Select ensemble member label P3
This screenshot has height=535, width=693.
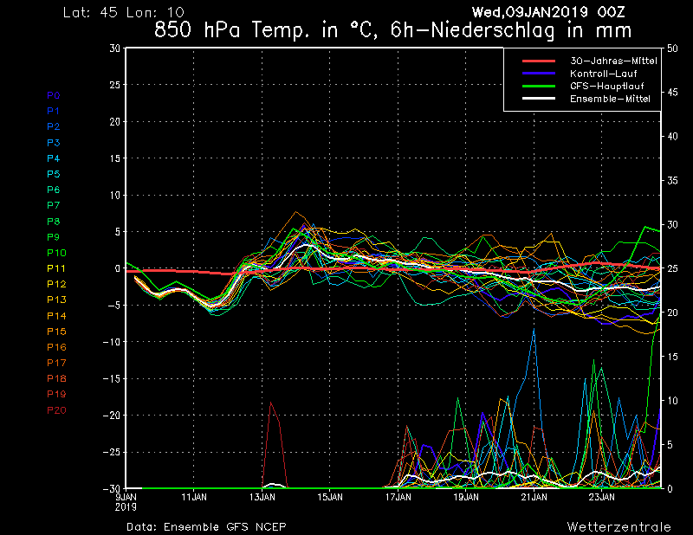(54, 143)
